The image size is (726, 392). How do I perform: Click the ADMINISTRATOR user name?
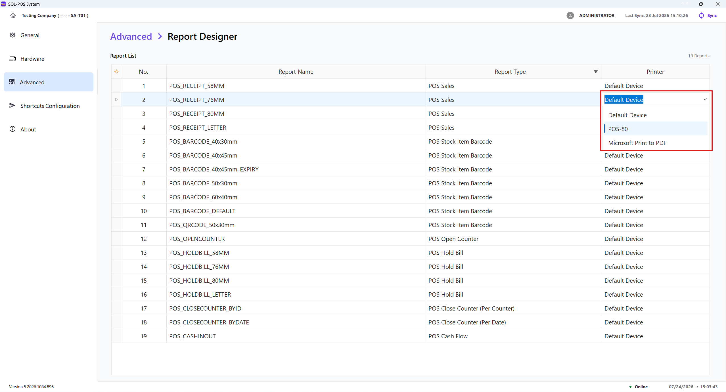pos(597,16)
